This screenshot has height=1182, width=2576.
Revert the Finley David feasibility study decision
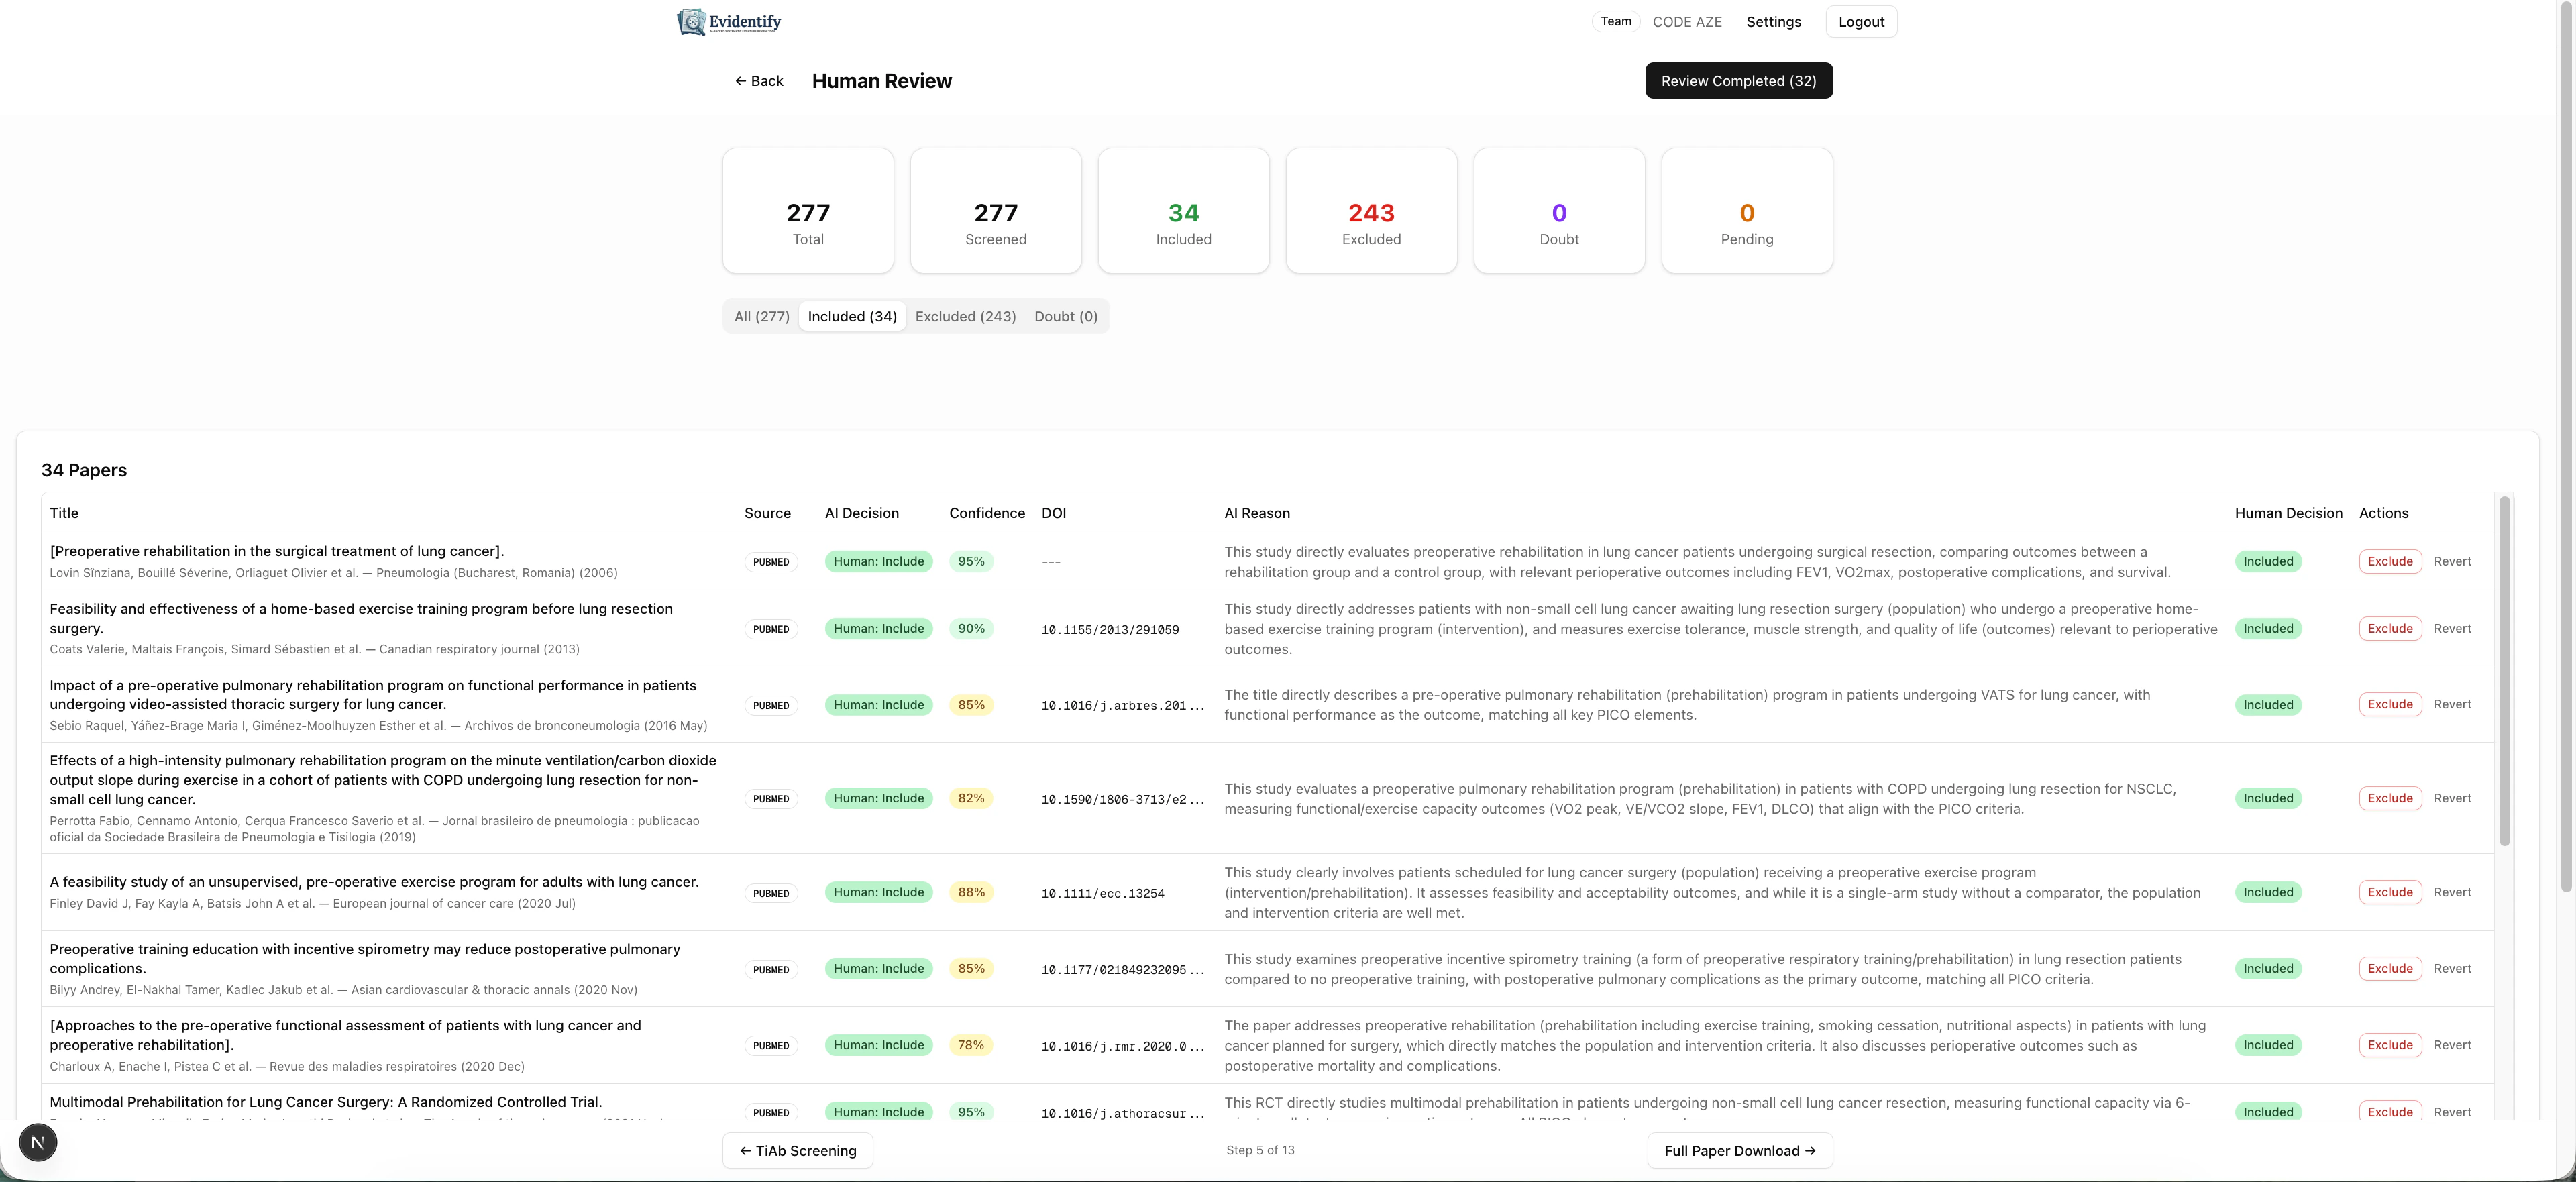pos(2452,892)
